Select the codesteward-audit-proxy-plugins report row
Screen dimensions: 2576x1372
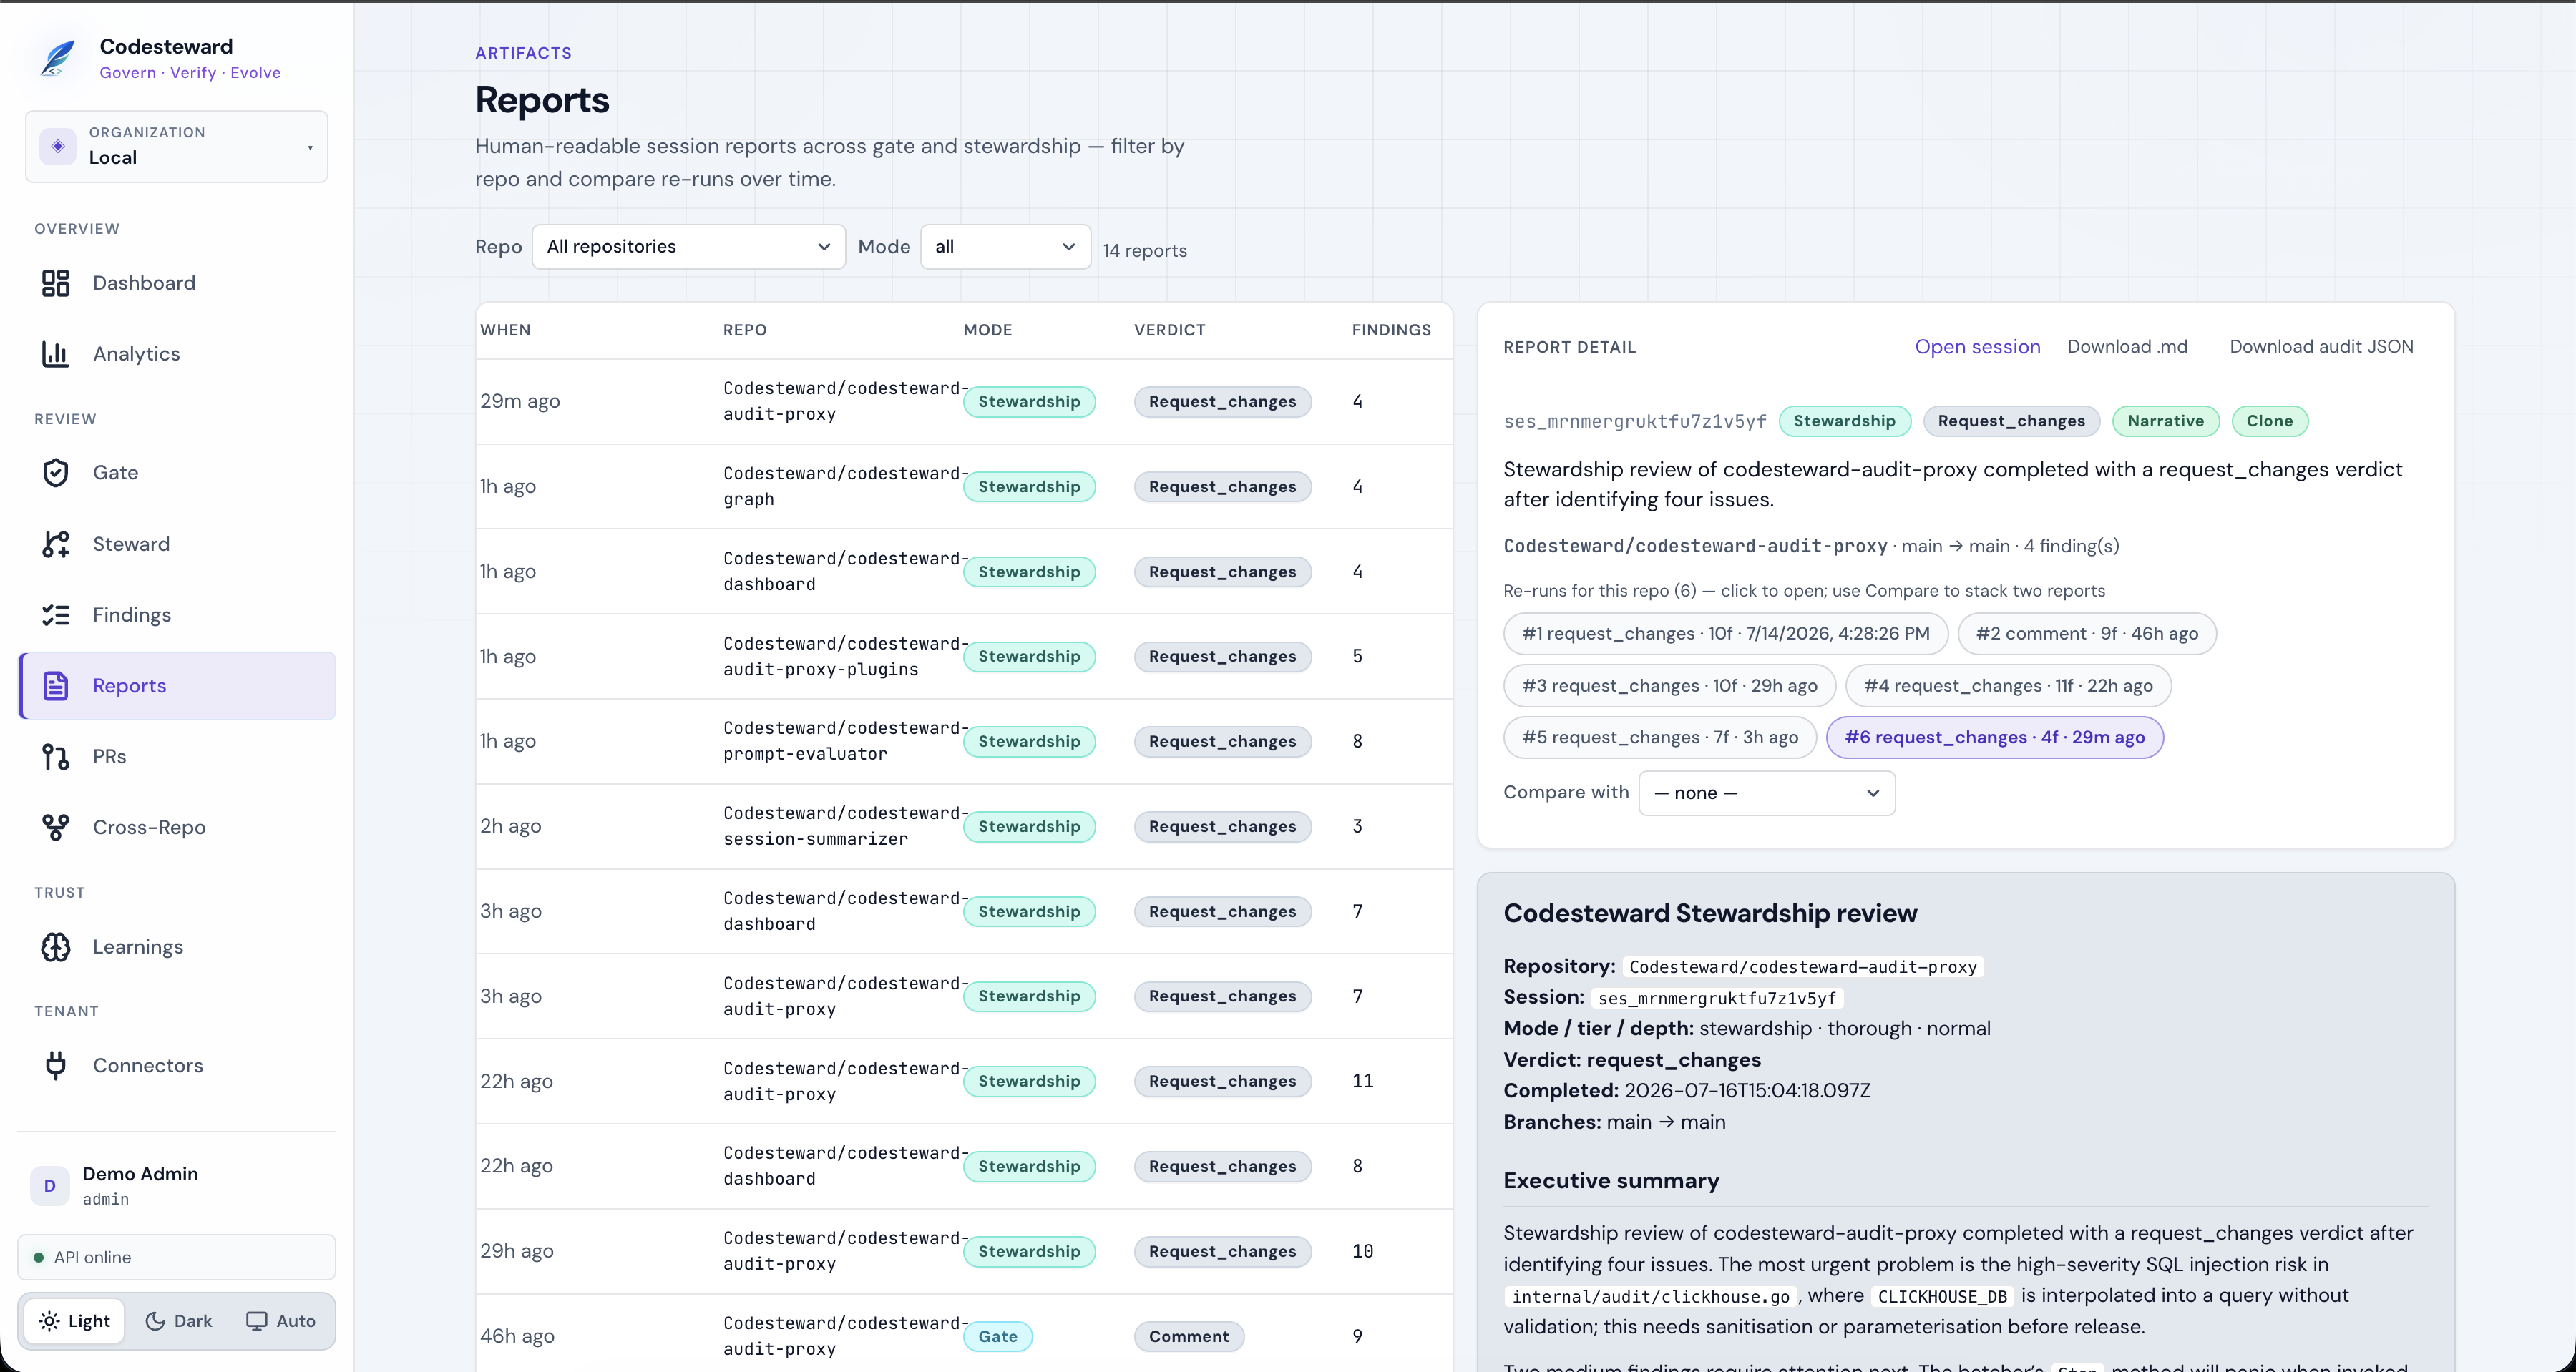pos(964,656)
